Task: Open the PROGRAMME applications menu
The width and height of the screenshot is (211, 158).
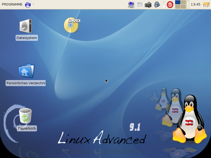Action: [12, 4]
